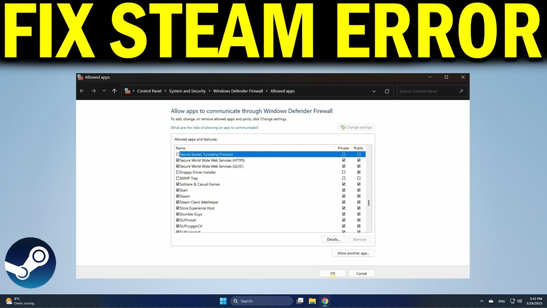
Task: Expand chevron after Windows Defender Firewall breadcrumb
Action: click(267, 91)
